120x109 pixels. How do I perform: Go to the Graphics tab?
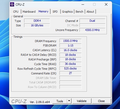click(67, 12)
